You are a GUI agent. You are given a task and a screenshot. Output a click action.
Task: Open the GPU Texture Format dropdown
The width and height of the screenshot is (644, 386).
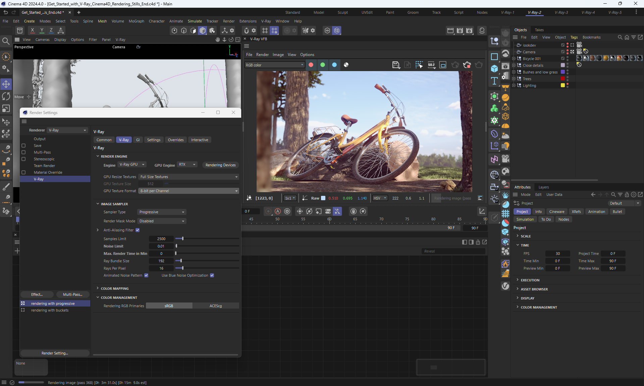coord(189,191)
